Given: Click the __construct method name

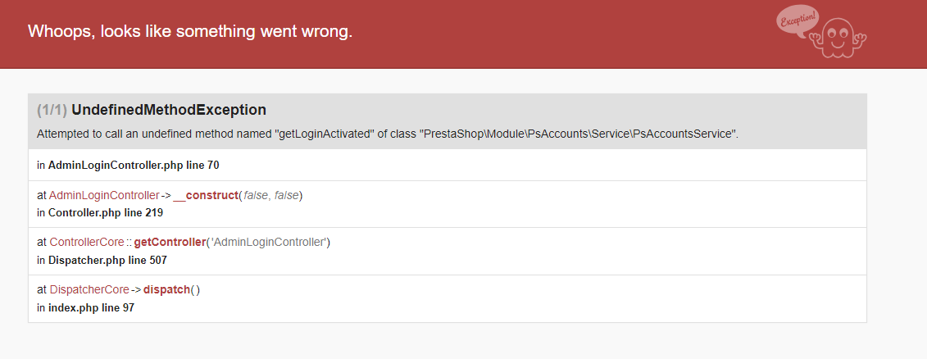Looking at the screenshot, I should click(x=205, y=195).
